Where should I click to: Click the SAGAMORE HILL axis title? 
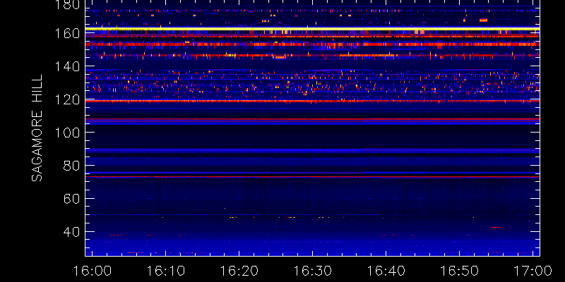click(37, 128)
